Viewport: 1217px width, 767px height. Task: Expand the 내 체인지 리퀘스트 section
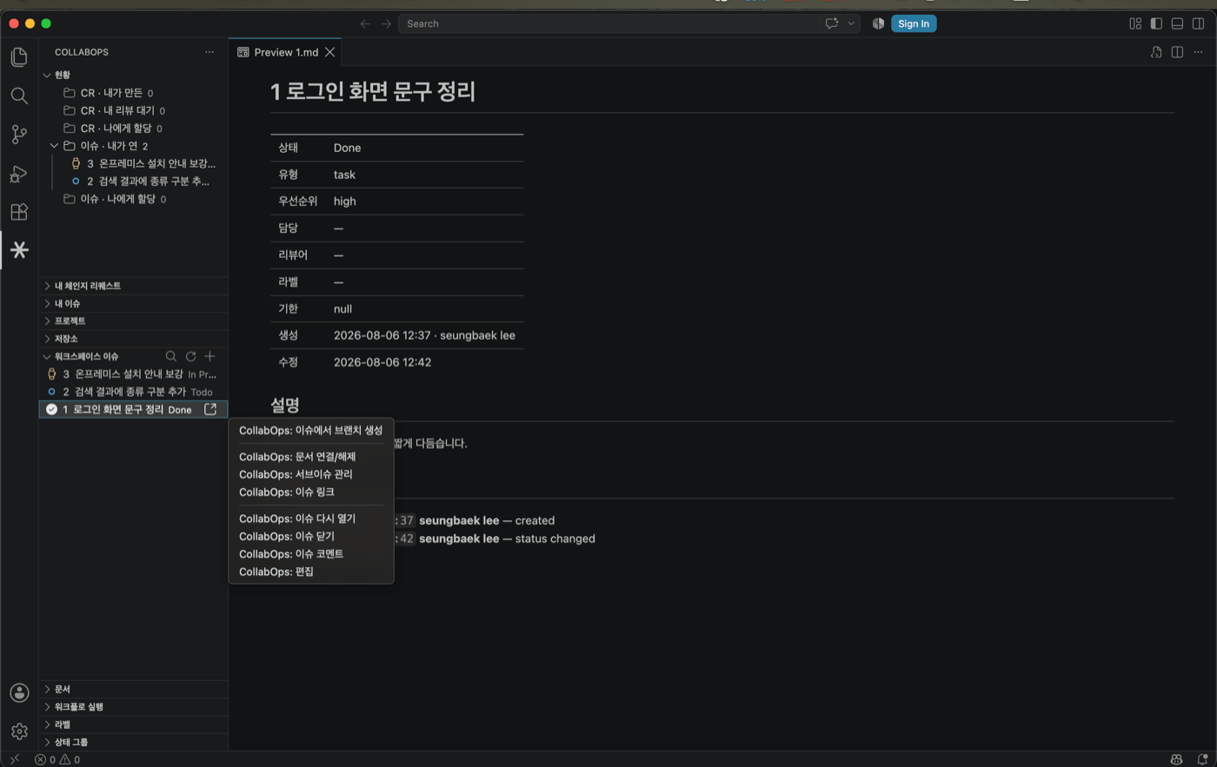(x=134, y=286)
